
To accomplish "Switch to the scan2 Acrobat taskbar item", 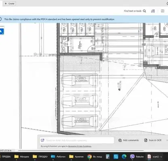I will point(155,157).
